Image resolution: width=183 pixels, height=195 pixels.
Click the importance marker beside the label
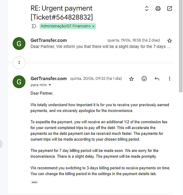(34, 26)
